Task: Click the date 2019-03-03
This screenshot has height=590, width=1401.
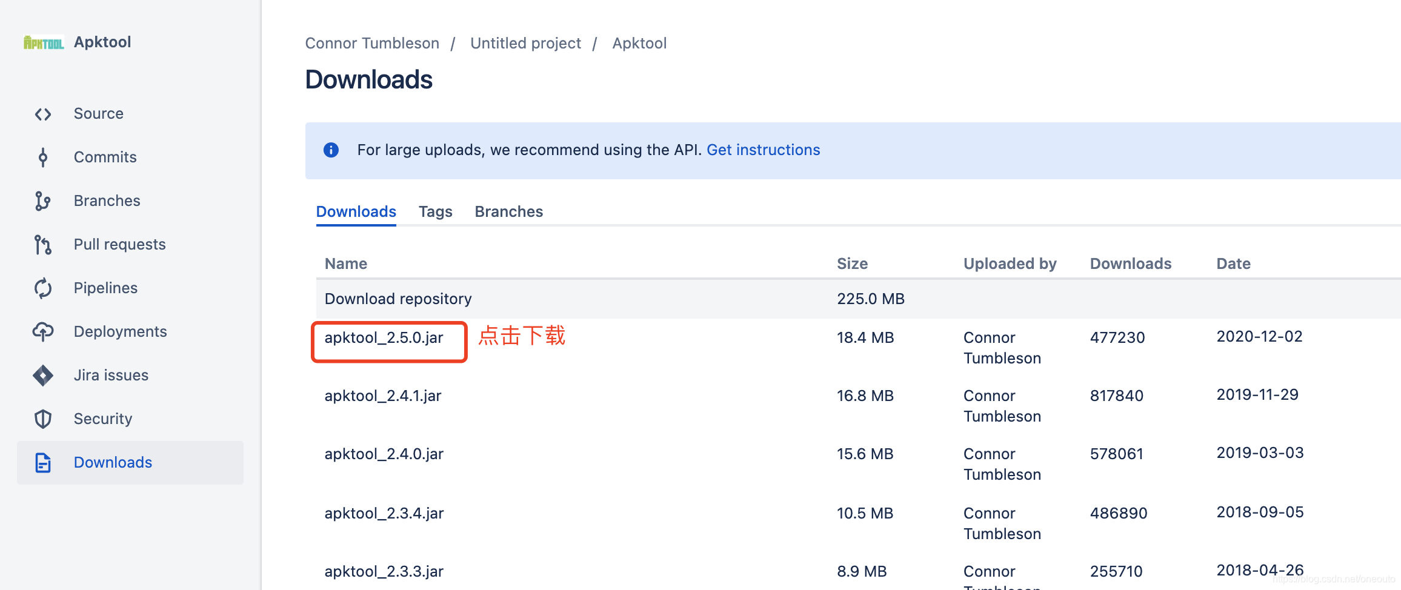Action: 1260,452
